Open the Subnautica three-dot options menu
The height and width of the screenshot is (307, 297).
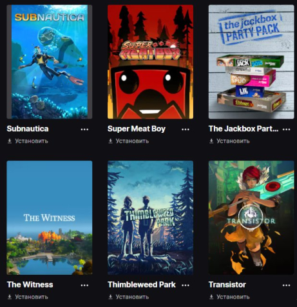point(84,130)
